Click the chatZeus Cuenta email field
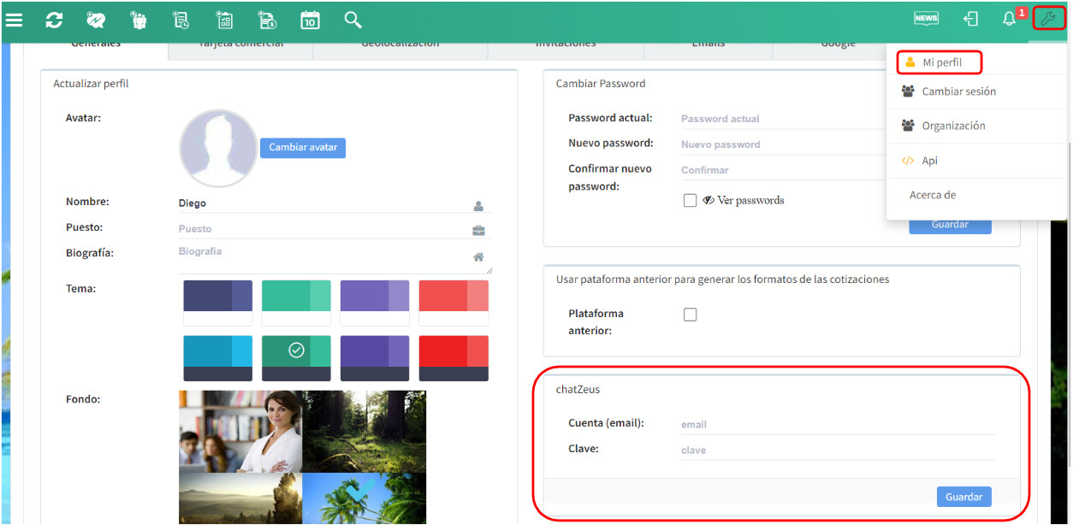Screen dimensions: 1073x530 click(837, 425)
